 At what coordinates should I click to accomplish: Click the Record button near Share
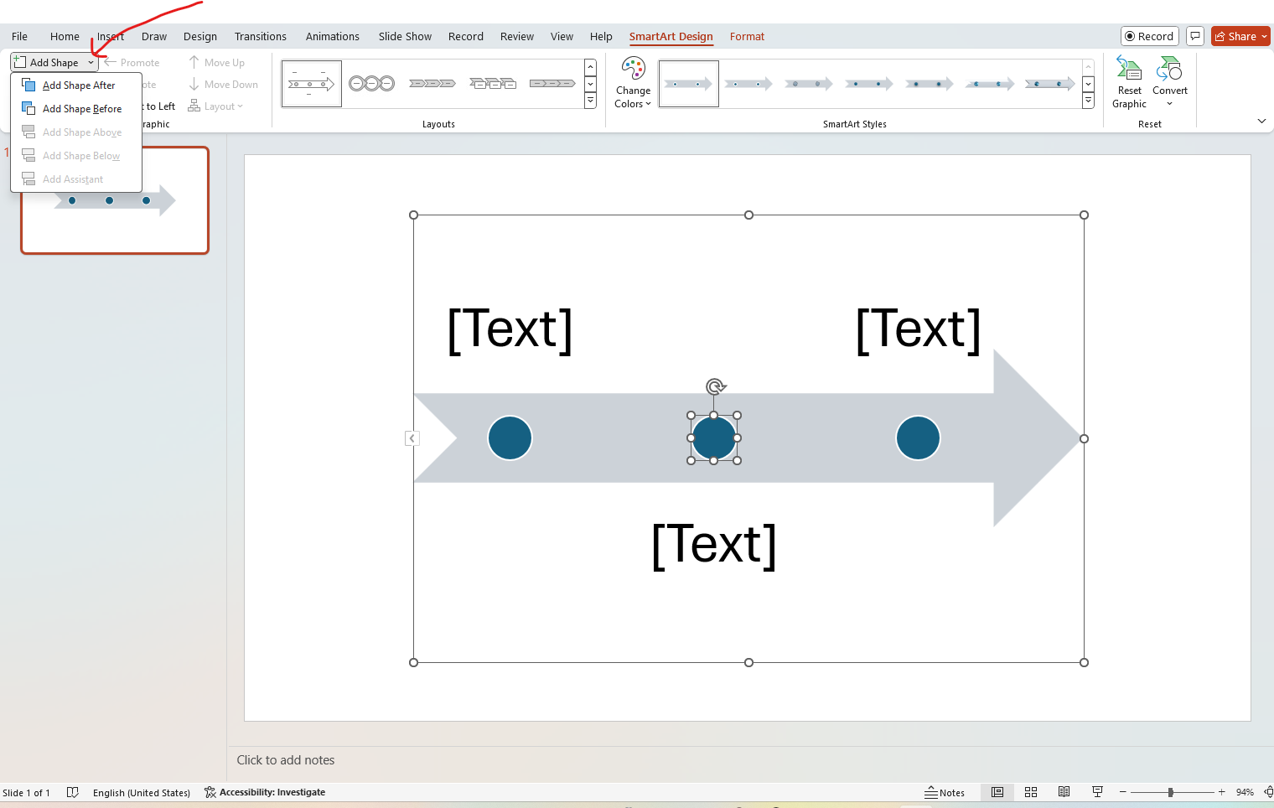[1149, 36]
